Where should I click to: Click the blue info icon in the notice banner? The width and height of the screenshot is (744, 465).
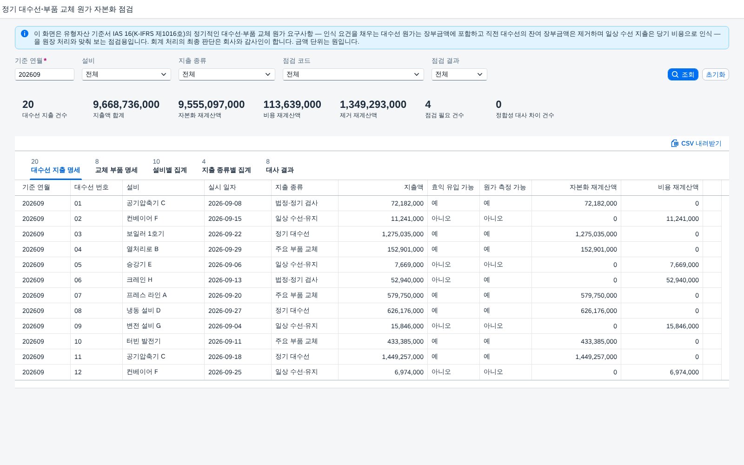[25, 33]
